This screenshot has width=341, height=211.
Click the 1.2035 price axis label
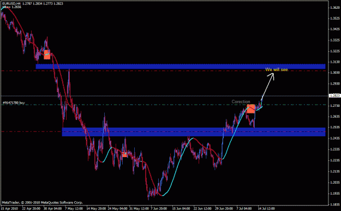pyautogui.click(x=334, y=182)
